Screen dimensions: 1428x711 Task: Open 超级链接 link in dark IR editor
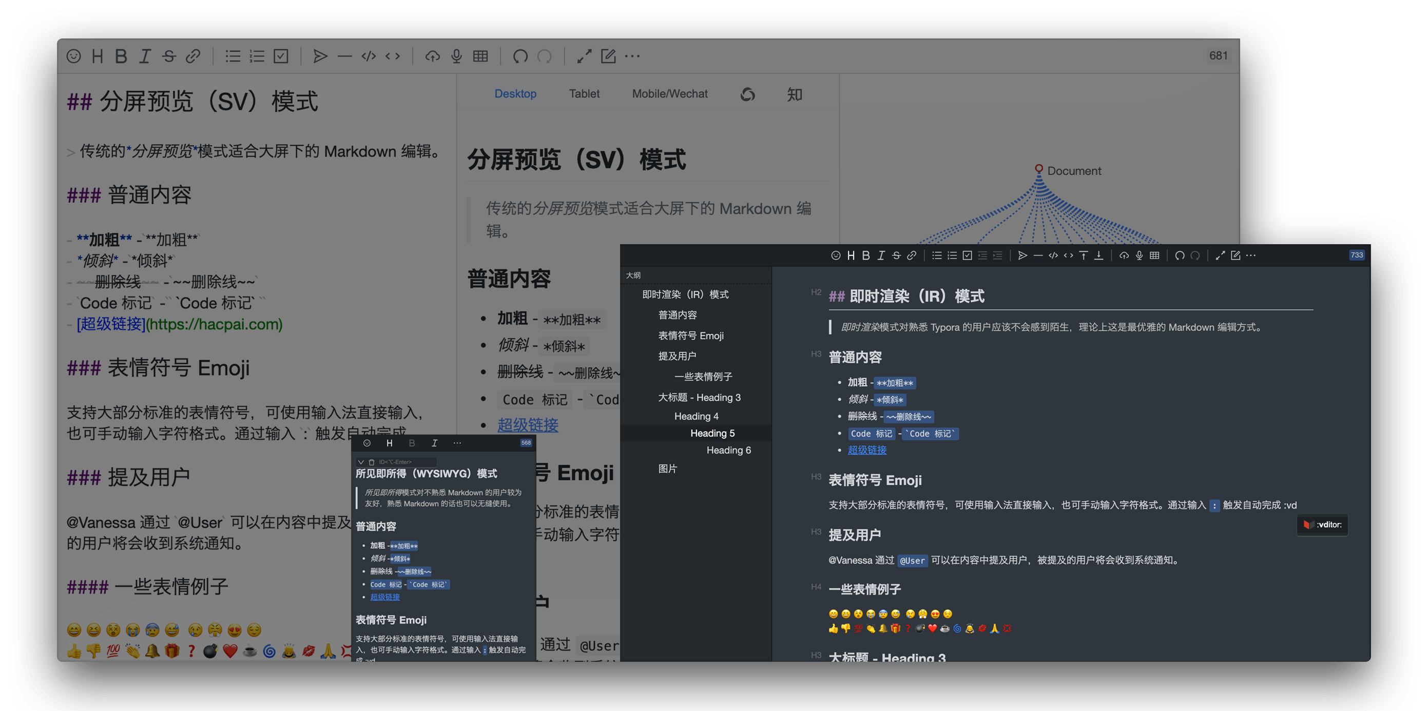(x=867, y=450)
